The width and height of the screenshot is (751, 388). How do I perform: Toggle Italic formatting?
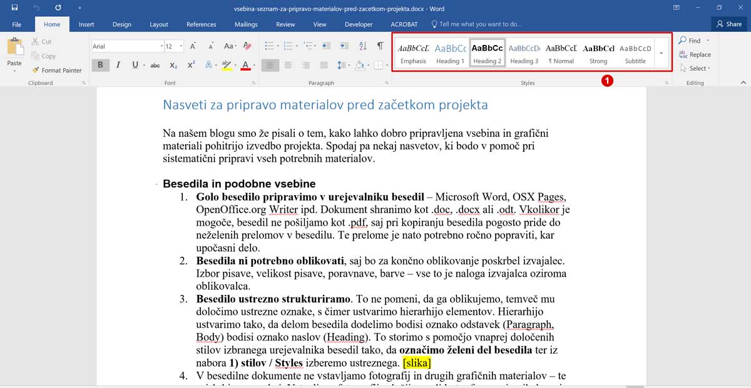point(118,65)
